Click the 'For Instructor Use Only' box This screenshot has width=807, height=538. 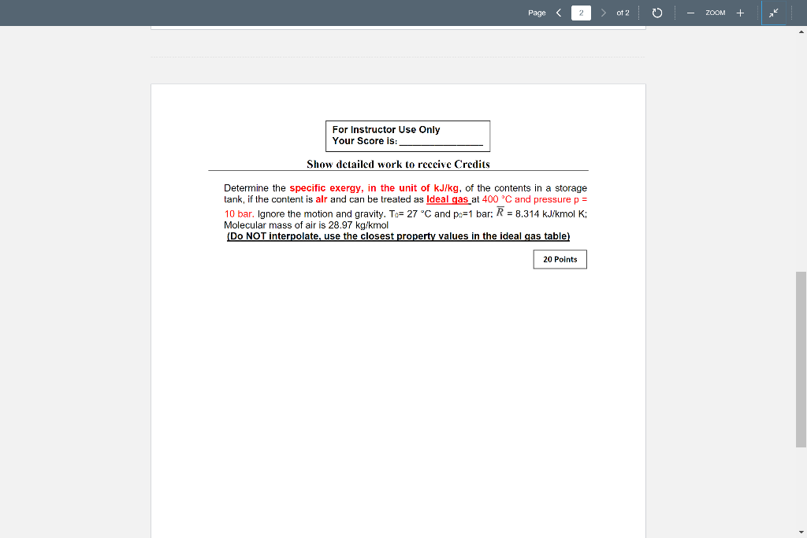point(407,135)
